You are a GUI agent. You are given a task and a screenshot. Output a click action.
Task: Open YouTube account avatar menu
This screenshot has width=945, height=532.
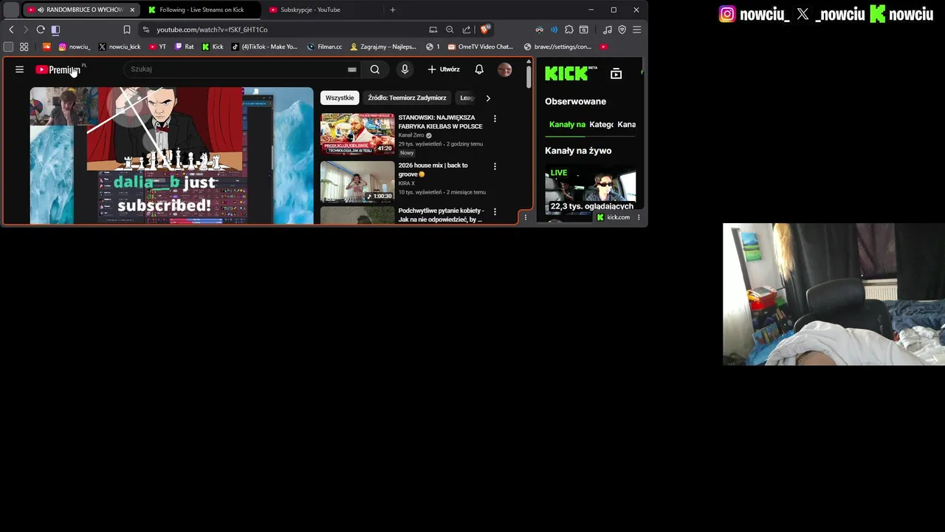click(505, 69)
